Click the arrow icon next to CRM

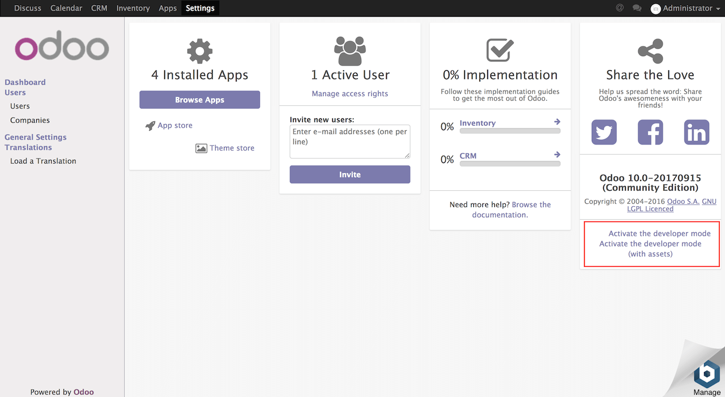click(557, 155)
